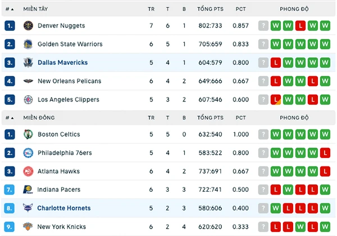The image size is (337, 236).
Task: Click Boston Celtics upcoming match question badge
Action: pos(263,135)
